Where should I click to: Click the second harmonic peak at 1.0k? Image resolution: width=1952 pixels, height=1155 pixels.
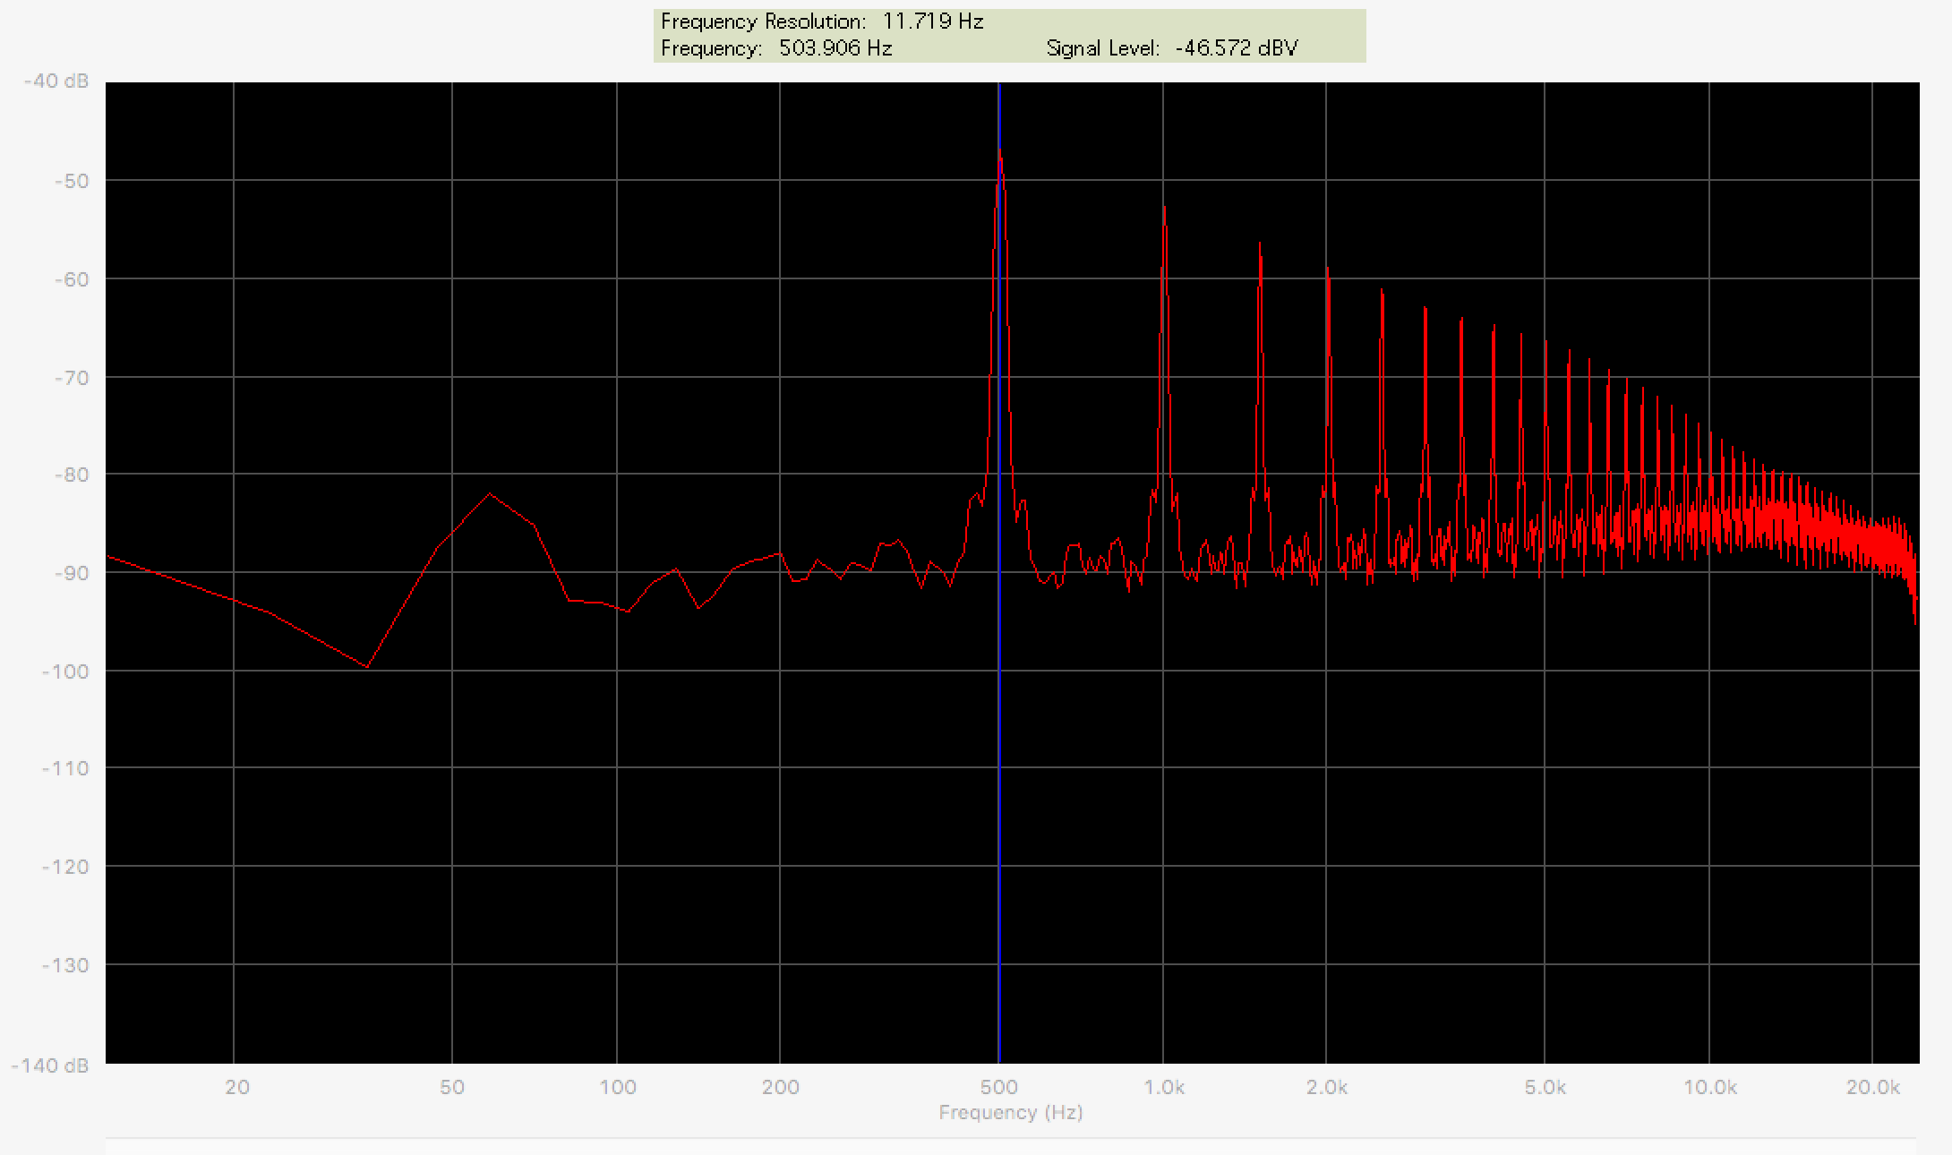click(1164, 208)
